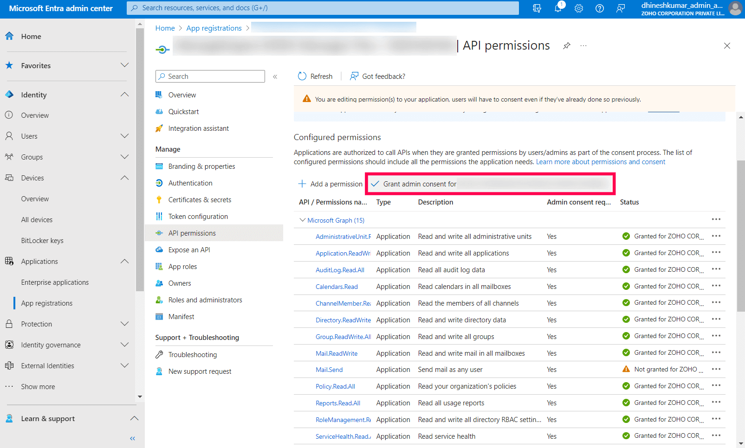
Task: Click the Home icon in left navigation
Action: 9,36
